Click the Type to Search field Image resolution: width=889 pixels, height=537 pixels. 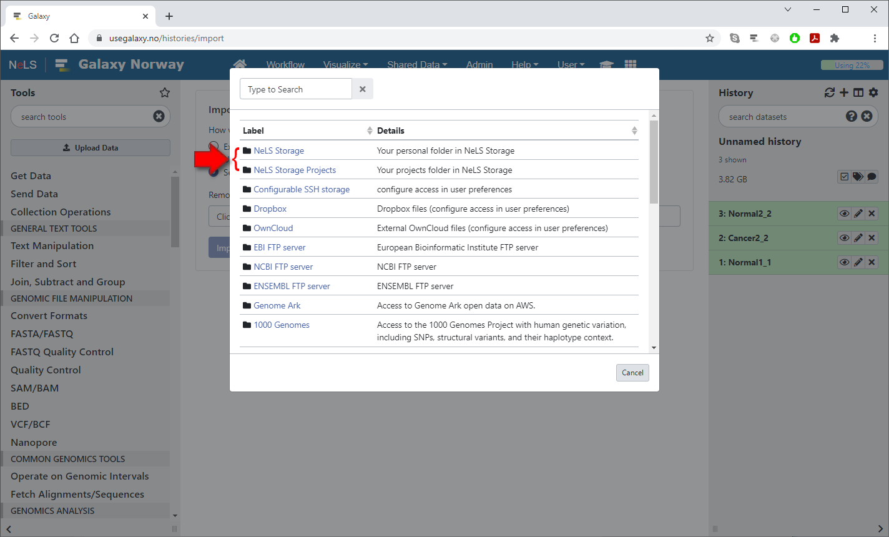tap(295, 89)
